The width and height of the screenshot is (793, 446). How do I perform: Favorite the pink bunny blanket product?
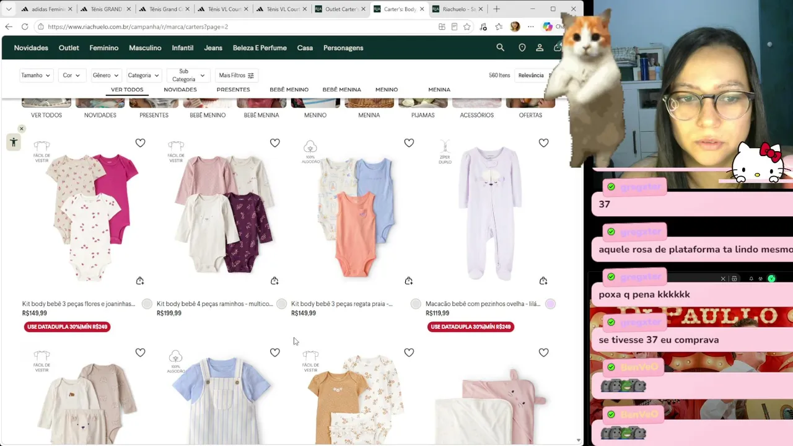tap(543, 352)
